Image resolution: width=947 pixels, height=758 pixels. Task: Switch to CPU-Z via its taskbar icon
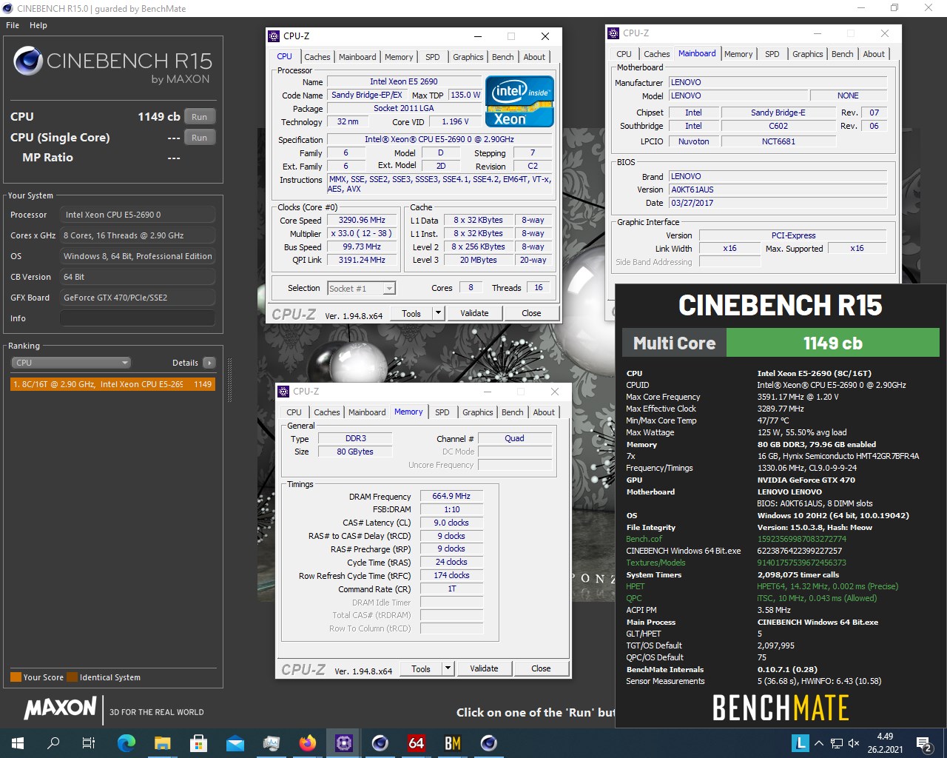(x=344, y=742)
